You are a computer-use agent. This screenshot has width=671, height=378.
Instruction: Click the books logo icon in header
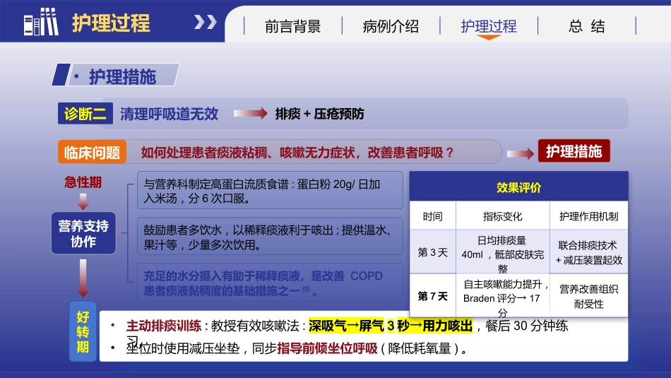point(41,22)
